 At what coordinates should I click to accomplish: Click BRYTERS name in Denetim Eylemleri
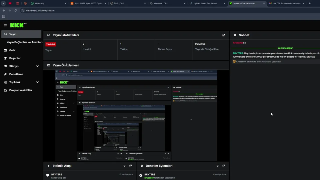pos(150,174)
